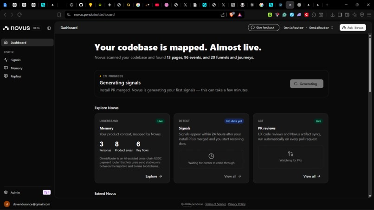Screen dimensions: 374x210
Task: Switch to the light bulb tab
Action: 90,5
